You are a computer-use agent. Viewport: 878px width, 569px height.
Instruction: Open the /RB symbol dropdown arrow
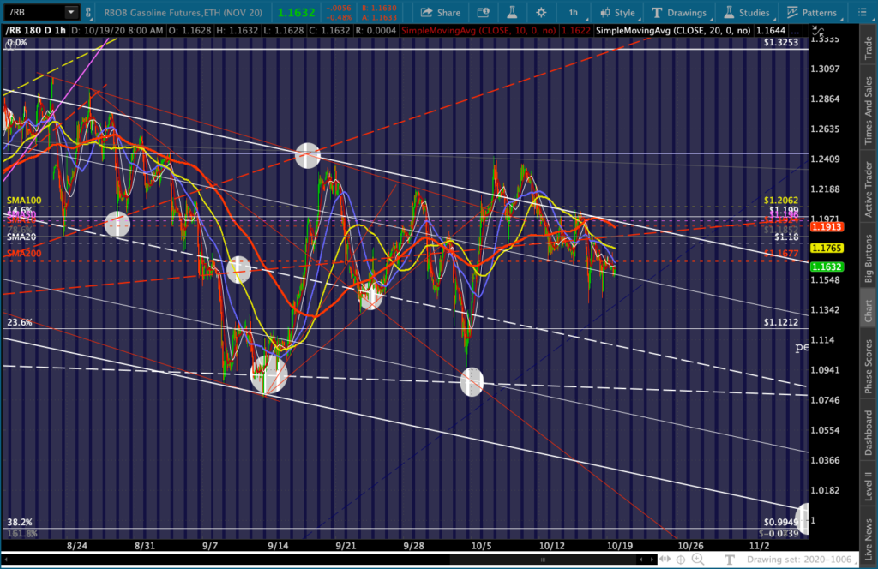(71, 12)
